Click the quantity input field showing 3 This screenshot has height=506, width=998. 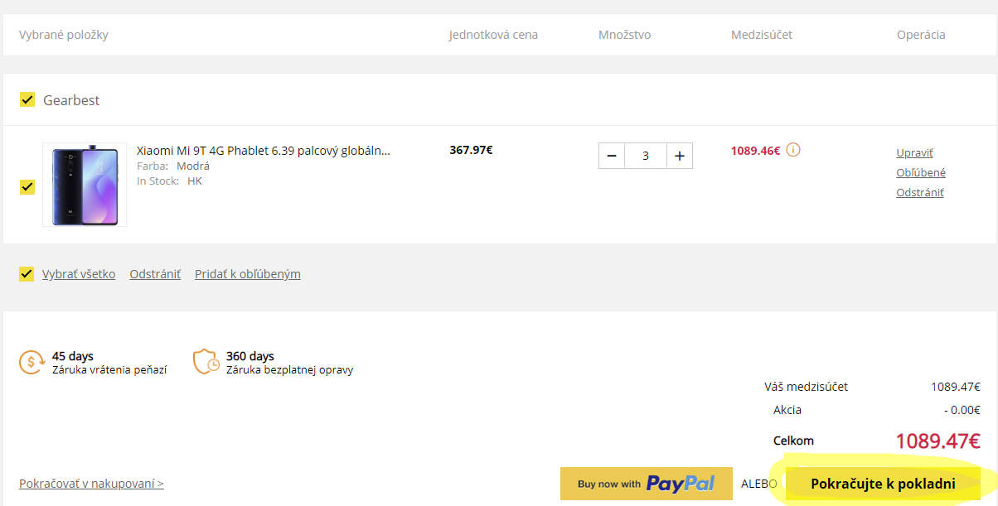coord(646,156)
